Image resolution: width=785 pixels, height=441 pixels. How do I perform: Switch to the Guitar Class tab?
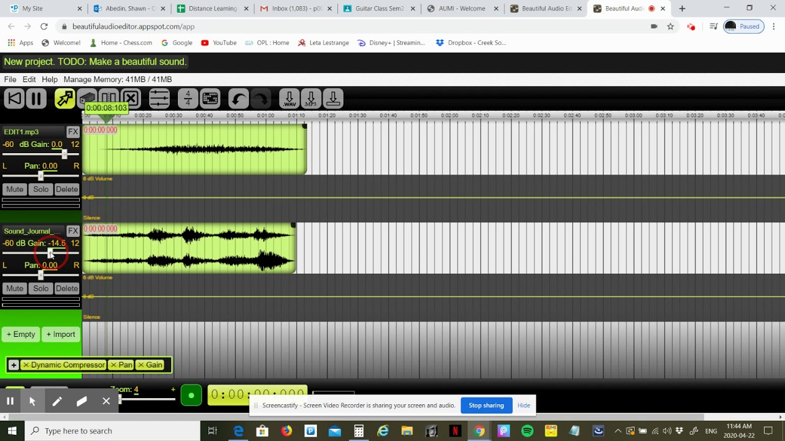378,9
